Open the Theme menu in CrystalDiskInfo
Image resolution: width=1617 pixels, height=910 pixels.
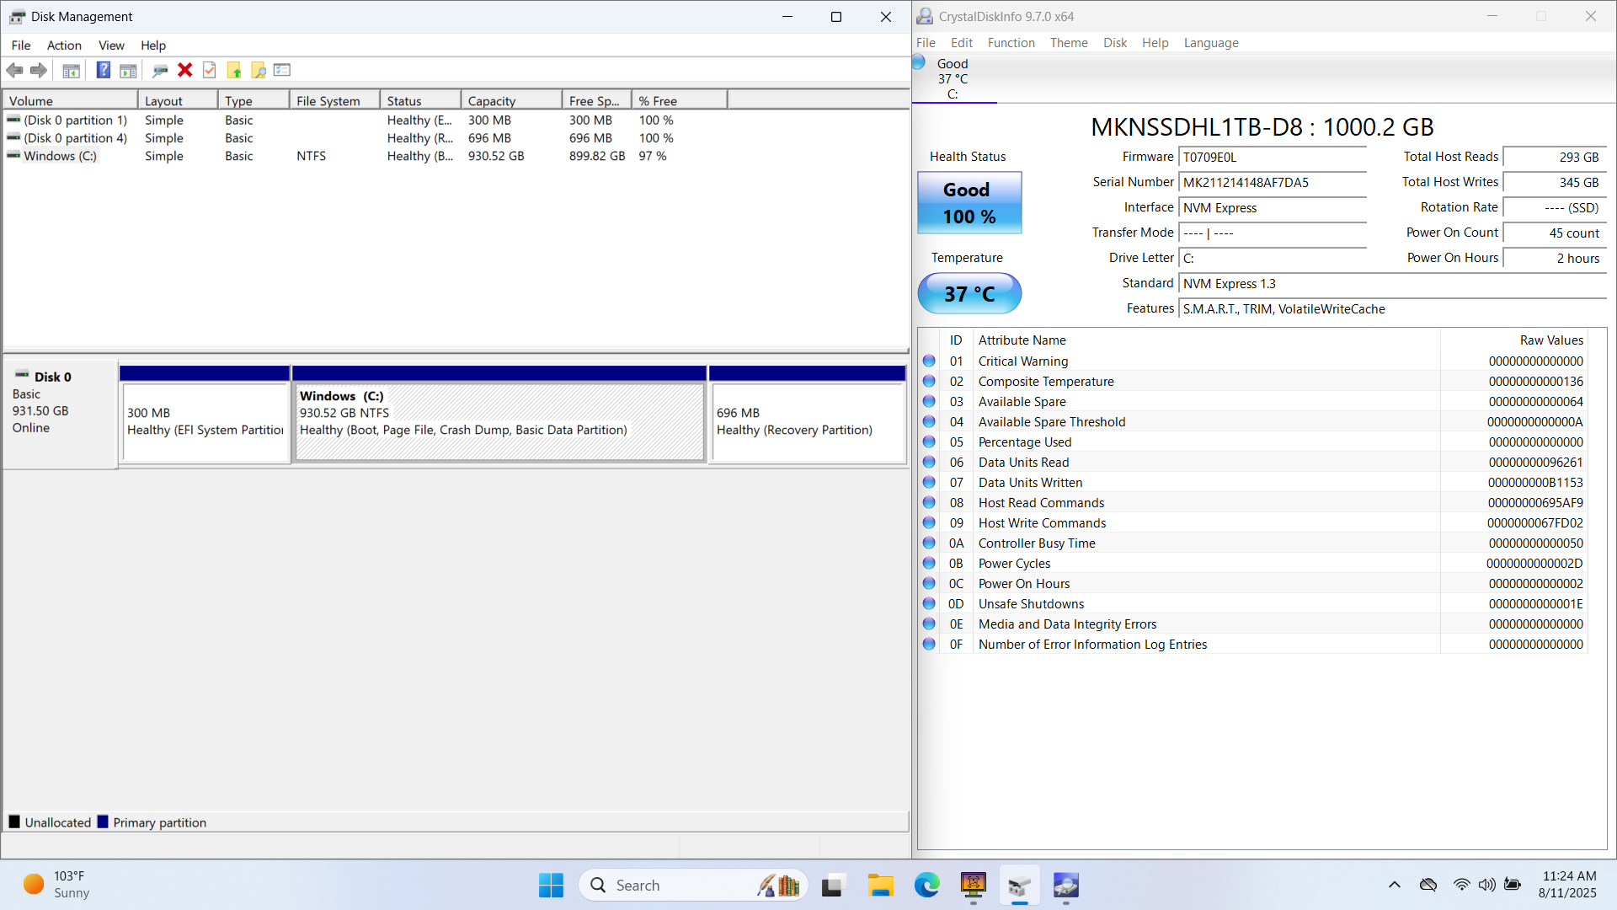[1068, 43]
